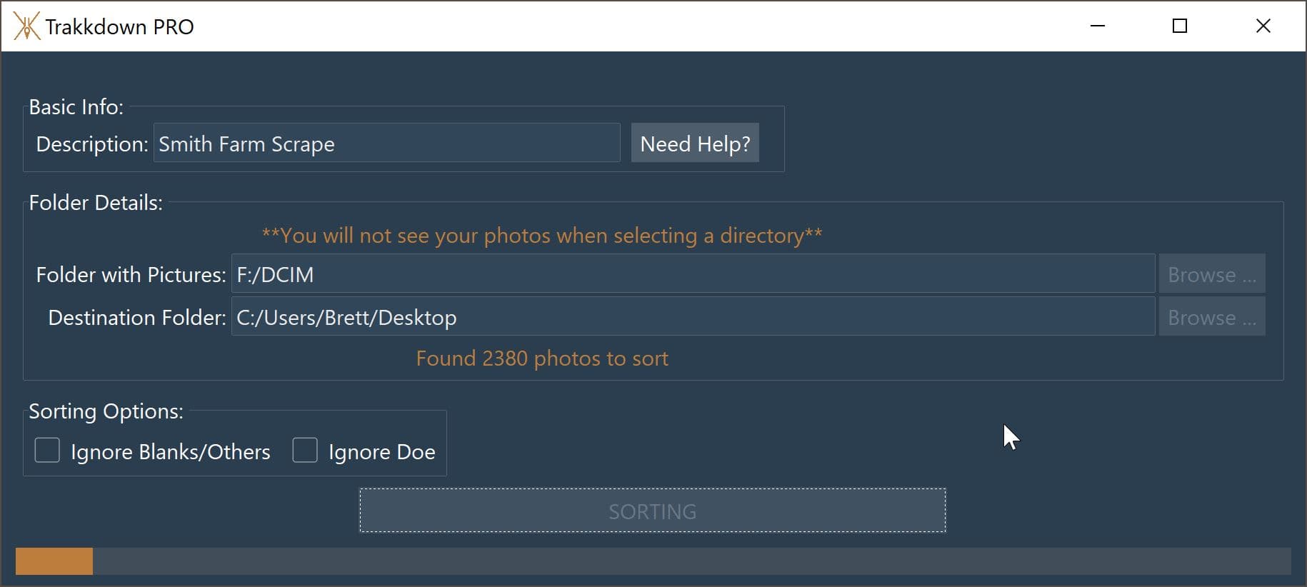Click the 'Destination Folder:' label
The image size is (1307, 587).
(x=137, y=318)
